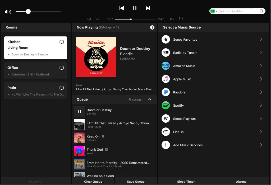
Task: Click the Spotify search source dropdown
Action: pos(214,11)
